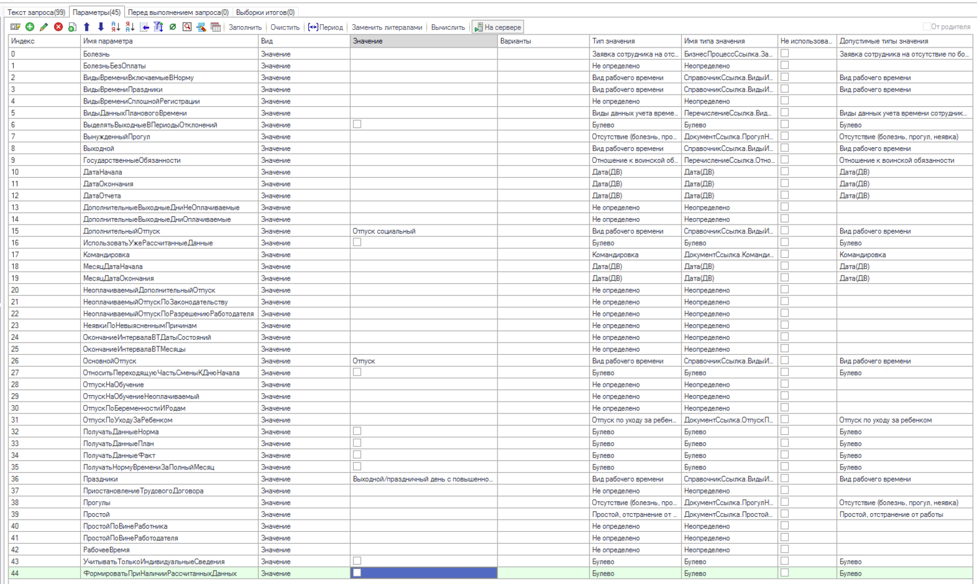The height and width of the screenshot is (584, 977).
Task: Toggle value checkbox for ПолучатьДанныеНорма
Action: click(357, 431)
